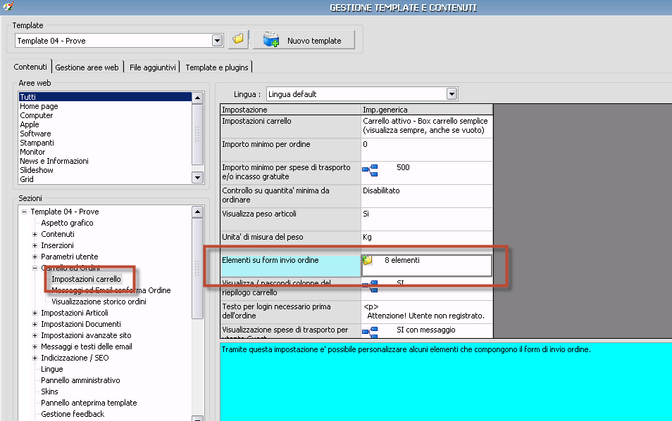This screenshot has width=672, height=421.
Task: Open the Template 04 - Prove dropdown
Action: tap(217, 41)
